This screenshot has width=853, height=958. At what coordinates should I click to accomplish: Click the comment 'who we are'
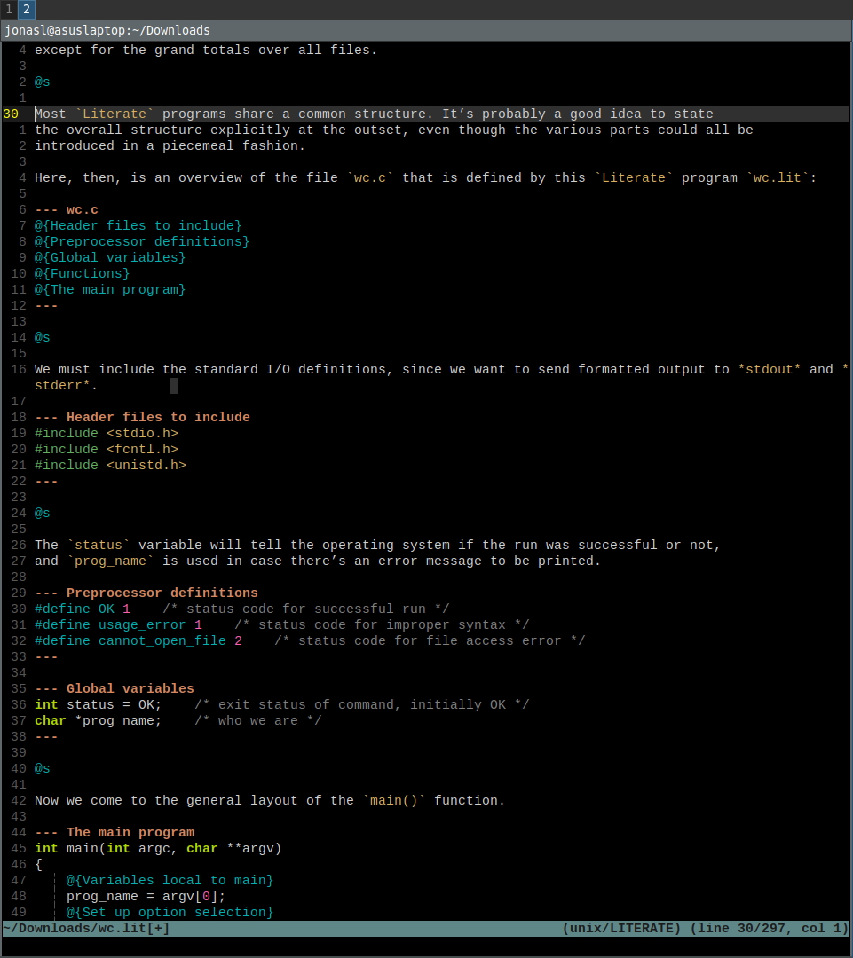[x=258, y=721]
